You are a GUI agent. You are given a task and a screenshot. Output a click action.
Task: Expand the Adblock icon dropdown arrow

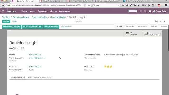(161, 5)
